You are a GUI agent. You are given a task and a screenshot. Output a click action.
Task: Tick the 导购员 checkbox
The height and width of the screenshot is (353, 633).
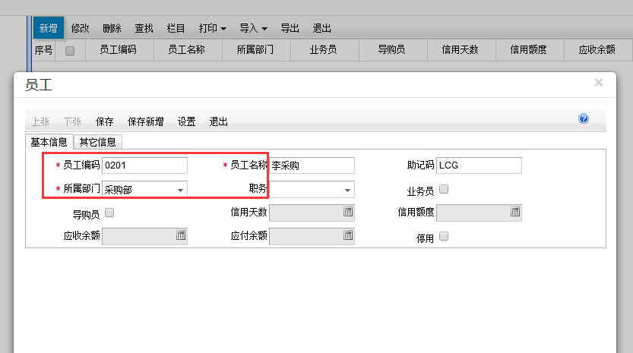(x=109, y=213)
